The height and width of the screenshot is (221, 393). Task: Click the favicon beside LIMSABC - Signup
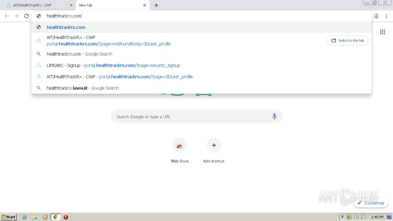pos(39,65)
